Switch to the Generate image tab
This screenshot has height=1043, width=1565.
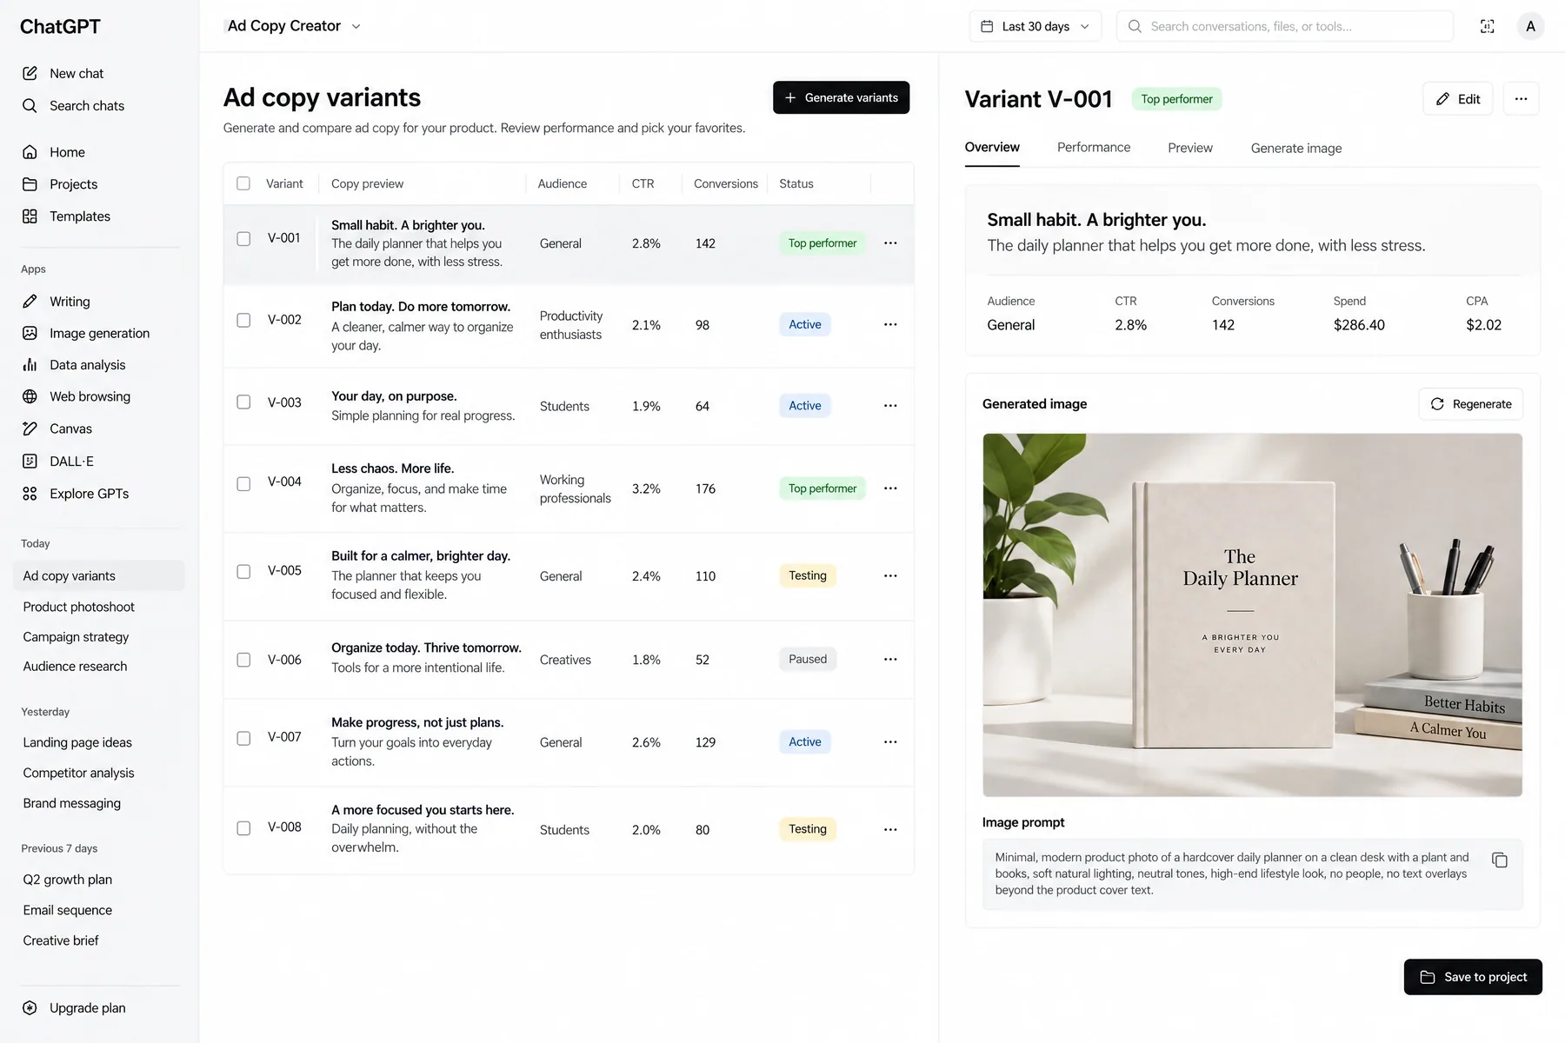[1295, 149]
